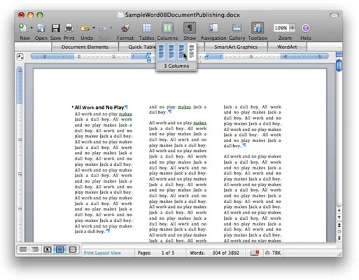This screenshot has width=359, height=280.
Task: Save the document with the floppy icon
Action: tap(55, 28)
